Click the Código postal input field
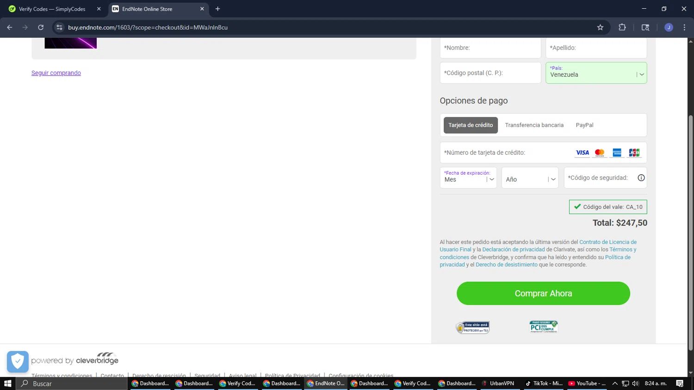This screenshot has width=694, height=390. tap(490, 73)
